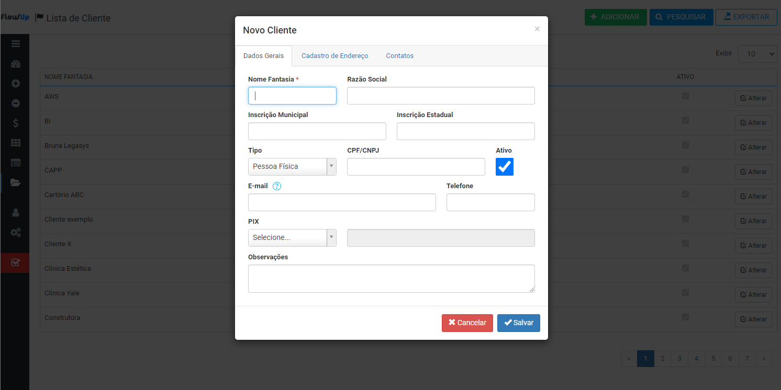781x390 pixels.
Task: Focus the Observações text area
Action: click(392, 279)
